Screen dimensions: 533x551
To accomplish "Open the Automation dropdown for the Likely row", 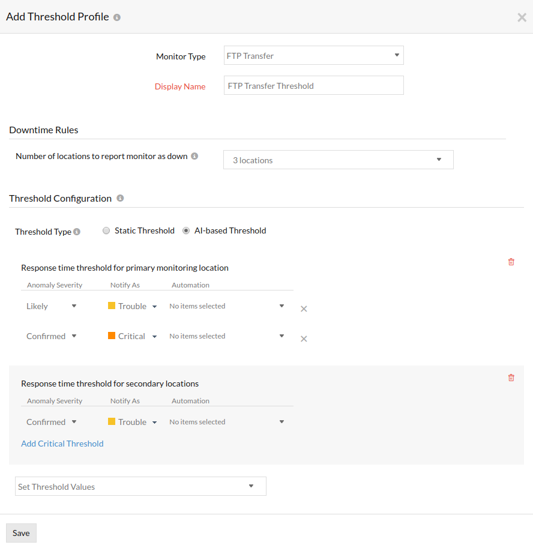I will click(281, 306).
